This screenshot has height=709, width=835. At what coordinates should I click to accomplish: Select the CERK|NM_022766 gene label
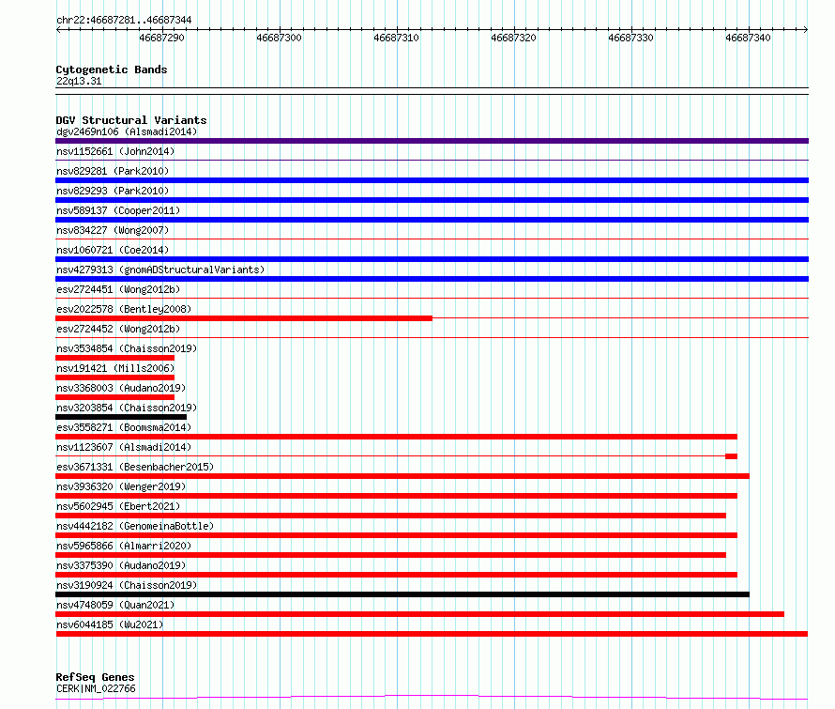tap(96, 688)
